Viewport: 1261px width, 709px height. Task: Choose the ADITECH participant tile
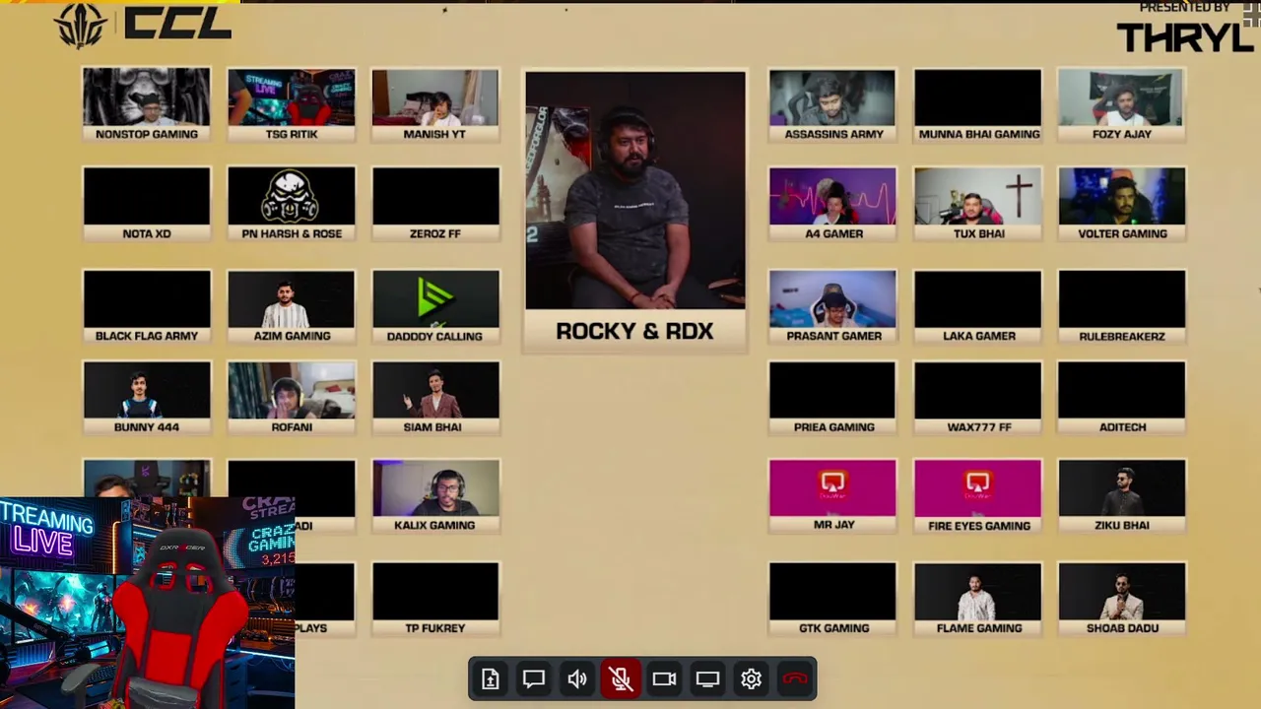coord(1122,398)
